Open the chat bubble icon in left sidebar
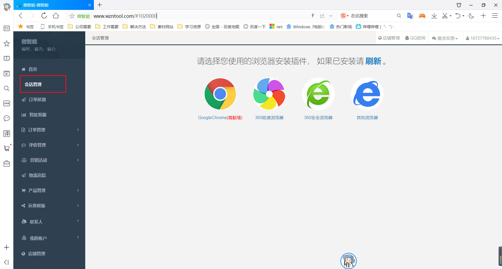The height and width of the screenshot is (269, 502). click(7, 118)
